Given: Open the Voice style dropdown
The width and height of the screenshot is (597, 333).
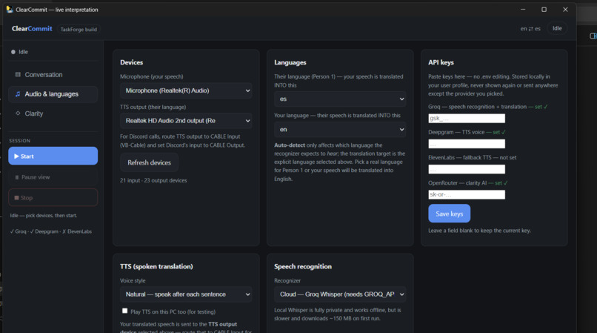Looking at the screenshot, I should click(186, 294).
